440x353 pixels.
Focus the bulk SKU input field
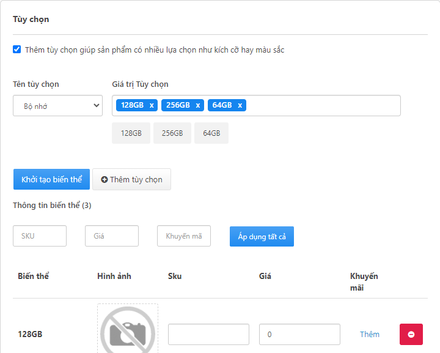point(40,236)
